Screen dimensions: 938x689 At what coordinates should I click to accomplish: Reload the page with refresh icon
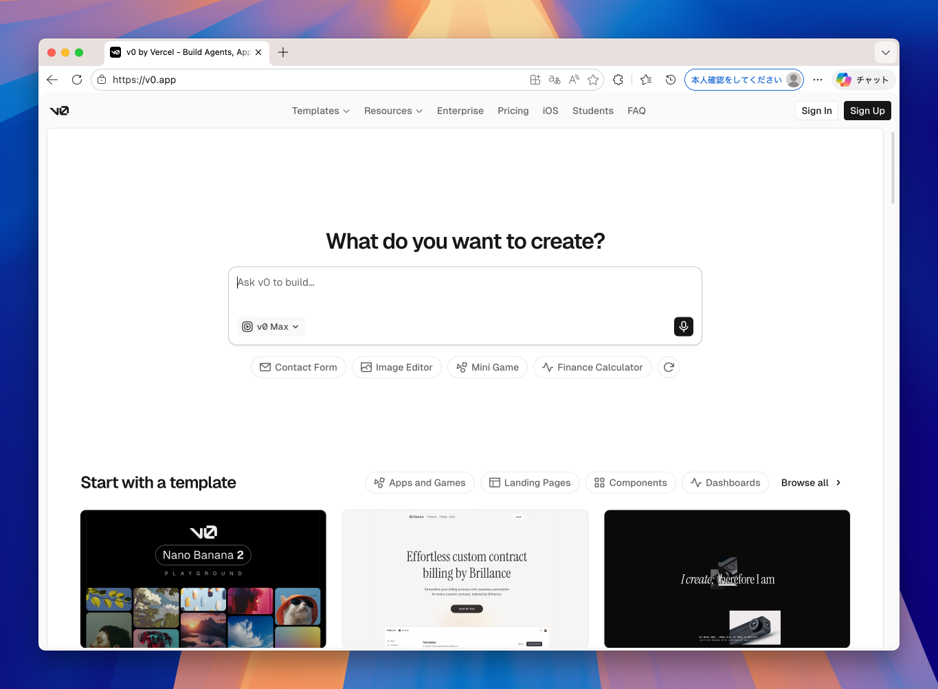pyautogui.click(x=77, y=80)
